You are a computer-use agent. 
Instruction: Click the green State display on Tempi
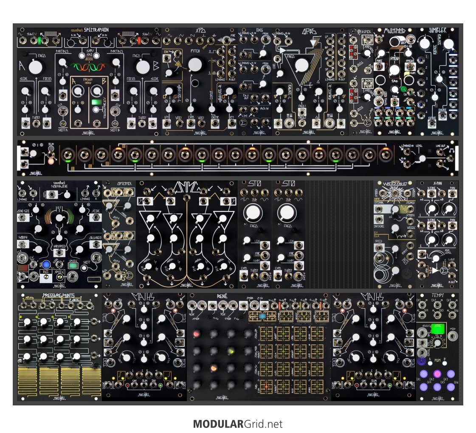(438, 329)
